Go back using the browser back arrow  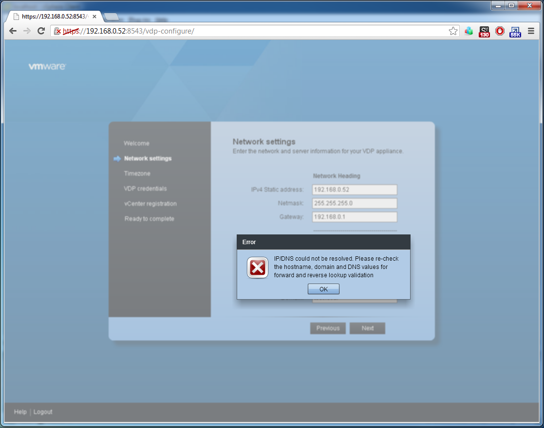pos(13,31)
